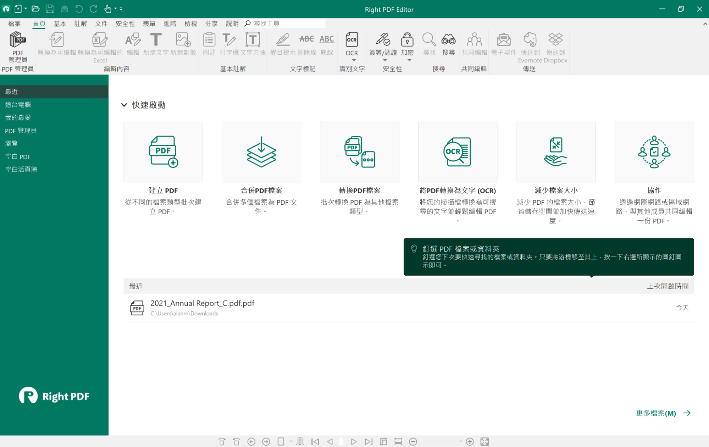Click the 簽署/認證 signature icon
Viewport: 709px width, 447px height.
(383, 40)
